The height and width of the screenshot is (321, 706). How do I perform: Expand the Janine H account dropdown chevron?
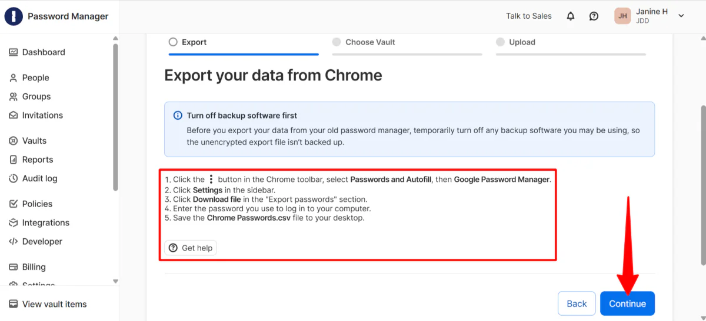(681, 16)
